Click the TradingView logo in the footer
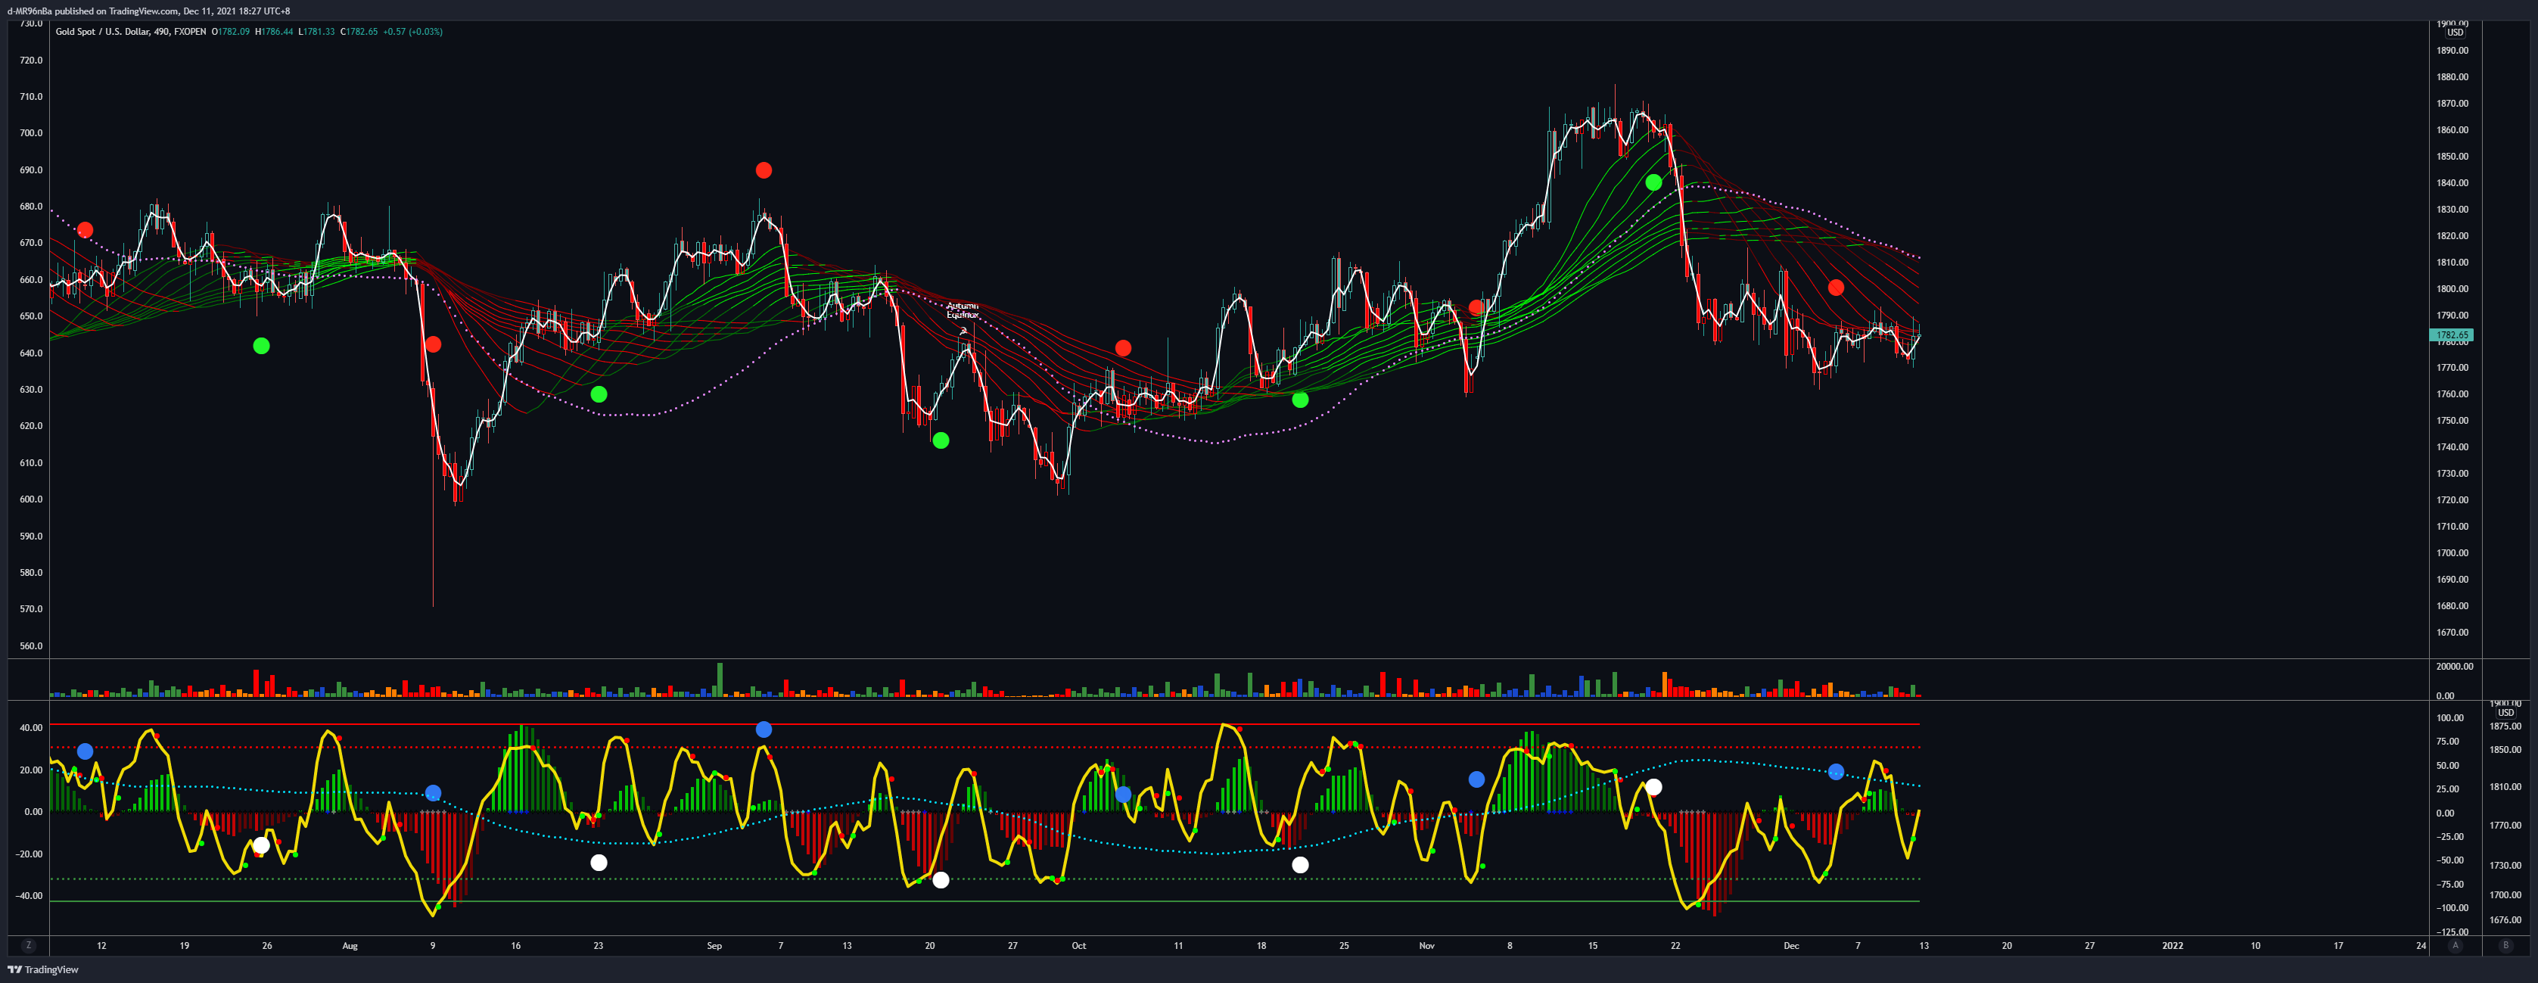The height and width of the screenshot is (983, 2538). tap(43, 970)
